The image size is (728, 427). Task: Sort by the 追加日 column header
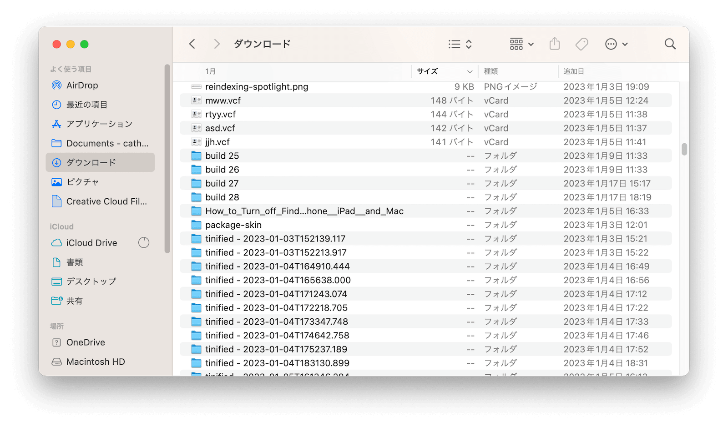tap(618, 71)
